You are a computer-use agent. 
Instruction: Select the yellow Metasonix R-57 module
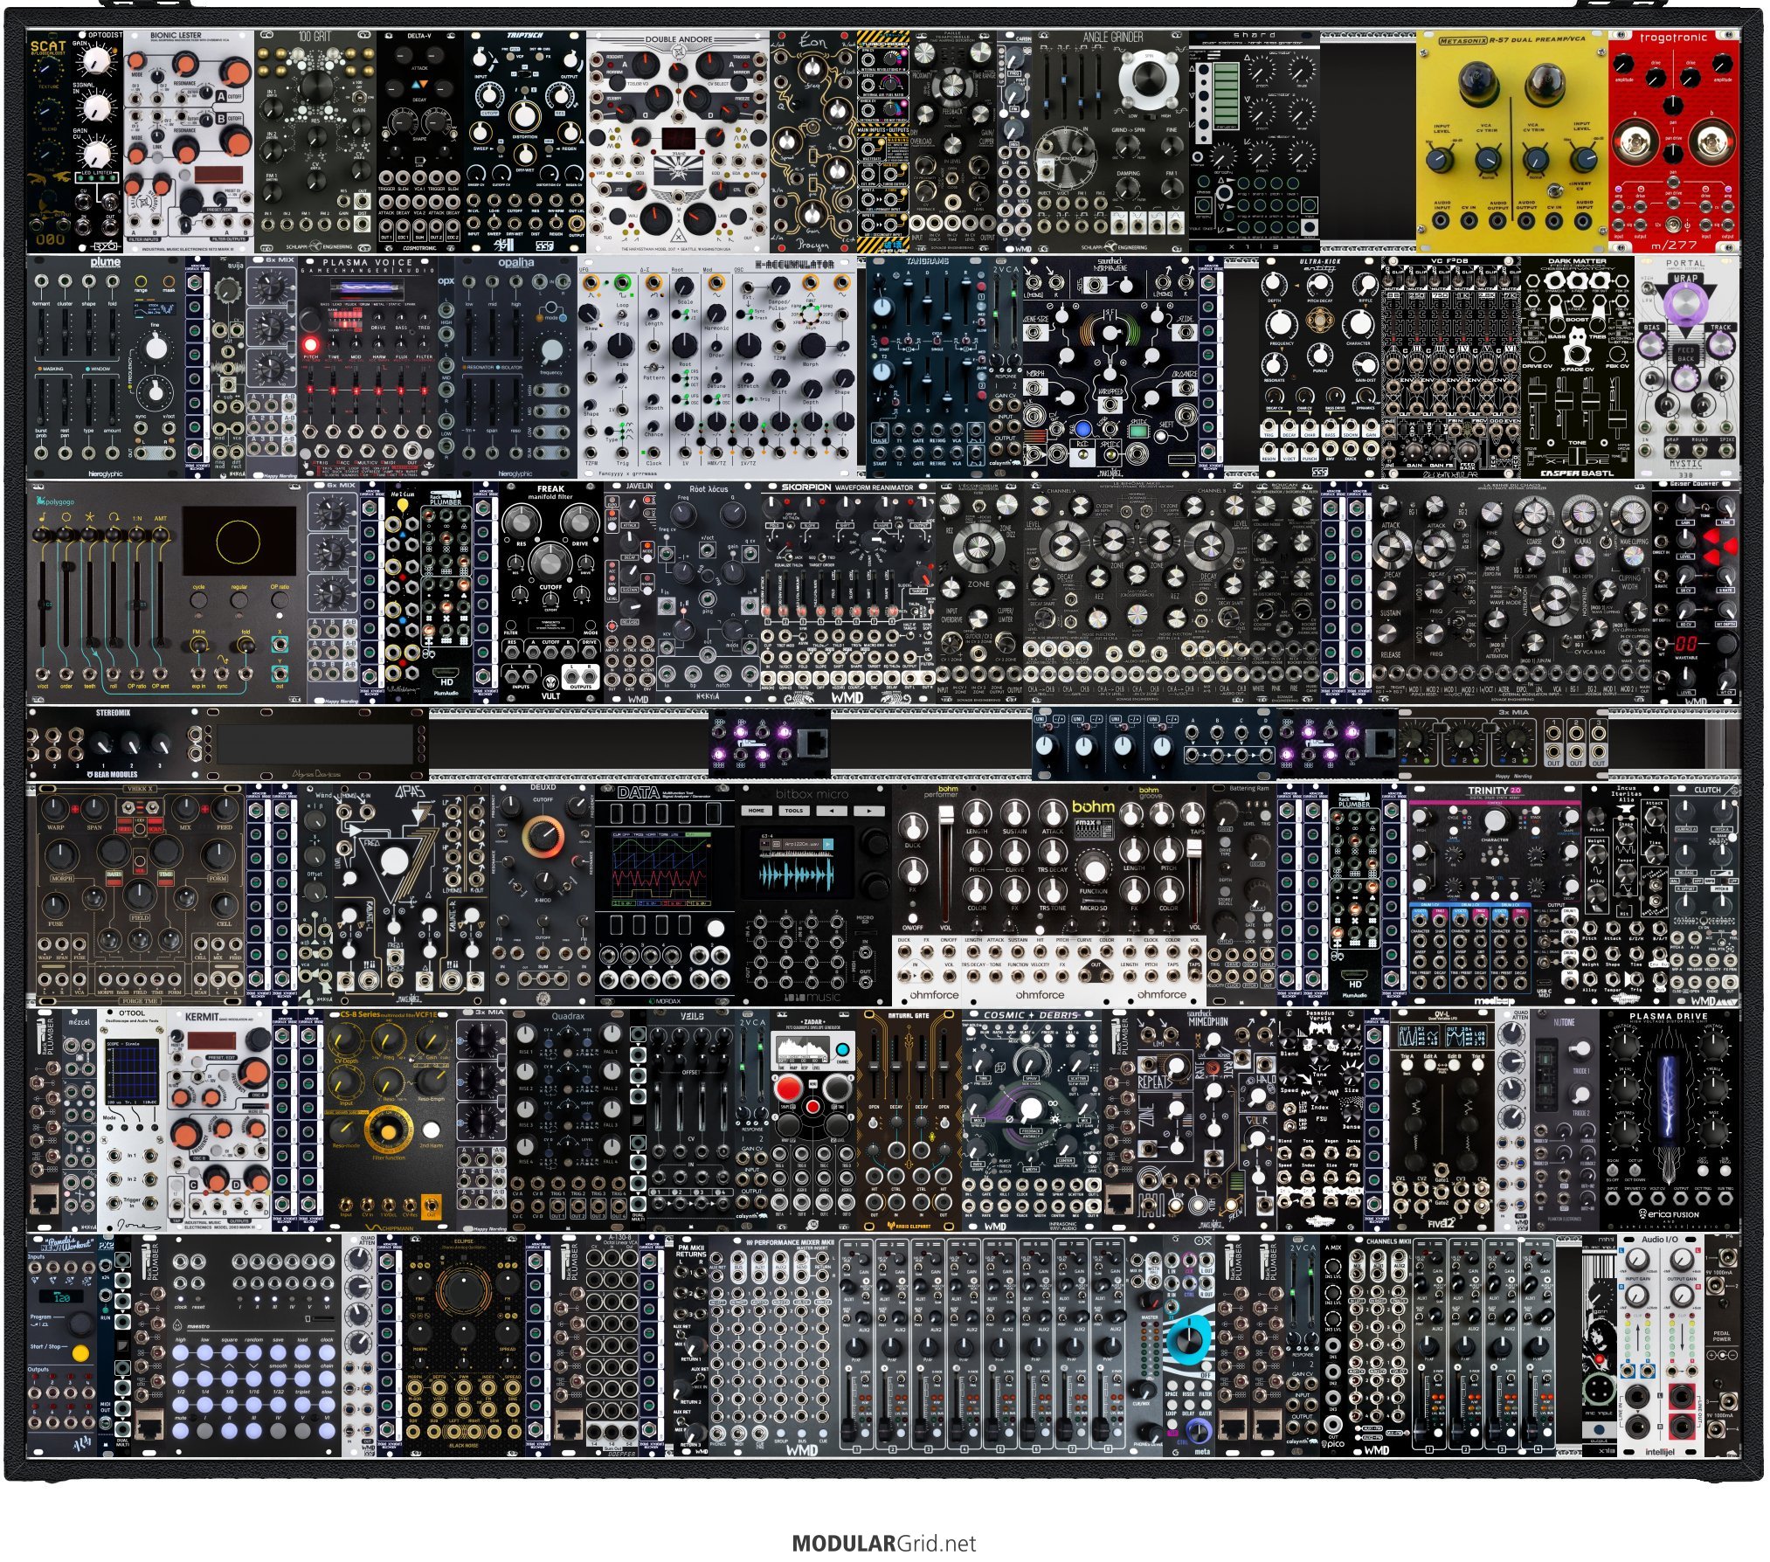point(1512,143)
